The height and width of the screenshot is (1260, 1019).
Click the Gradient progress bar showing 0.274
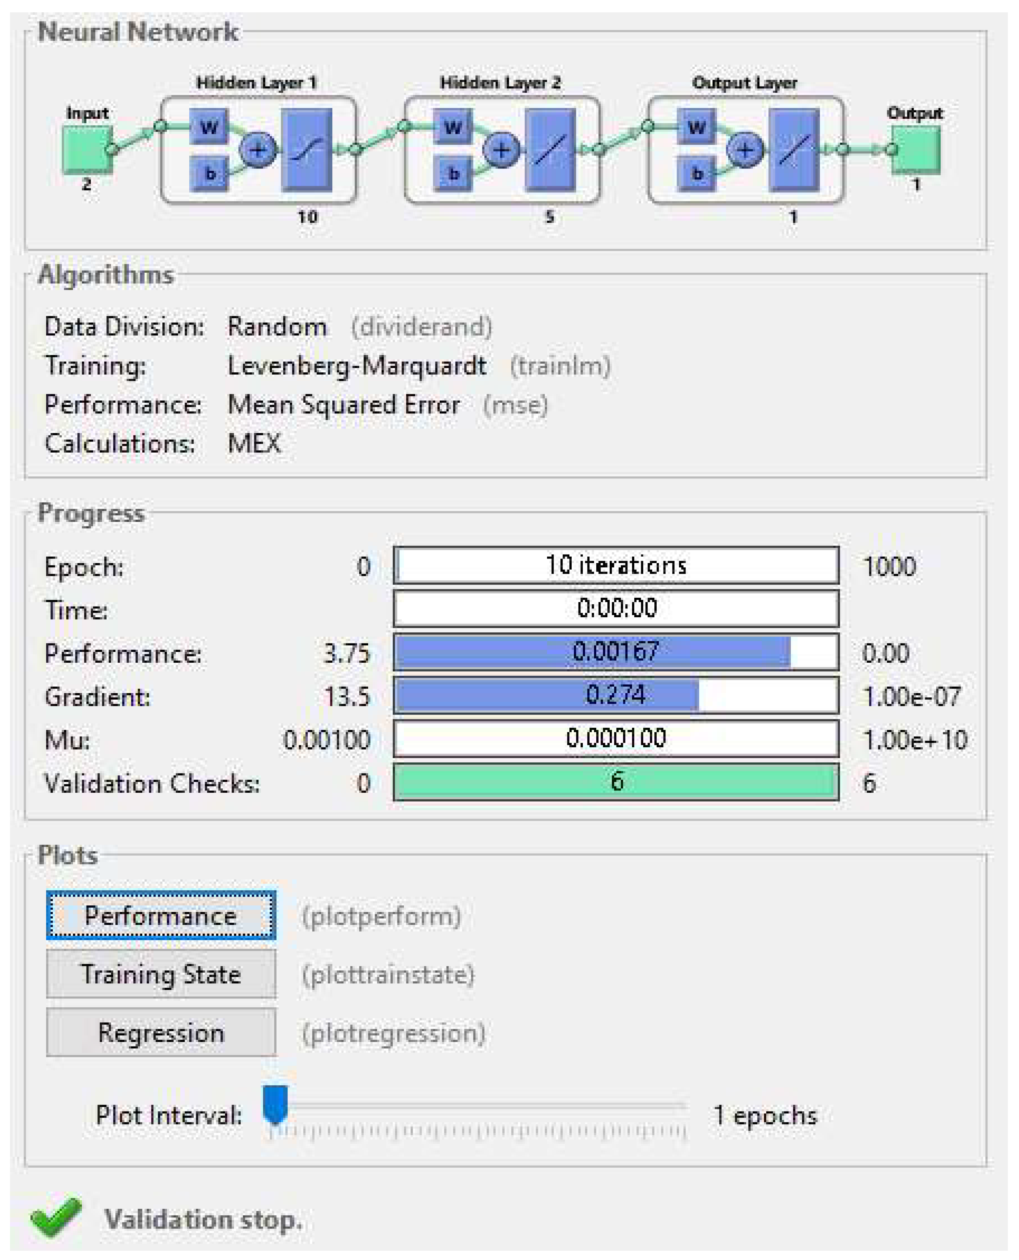pyautogui.click(x=616, y=695)
